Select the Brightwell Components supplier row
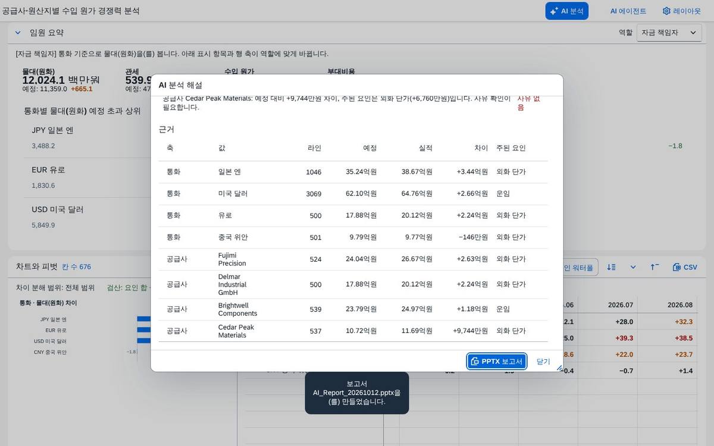Screen dimensions: 714x446 click(353, 309)
